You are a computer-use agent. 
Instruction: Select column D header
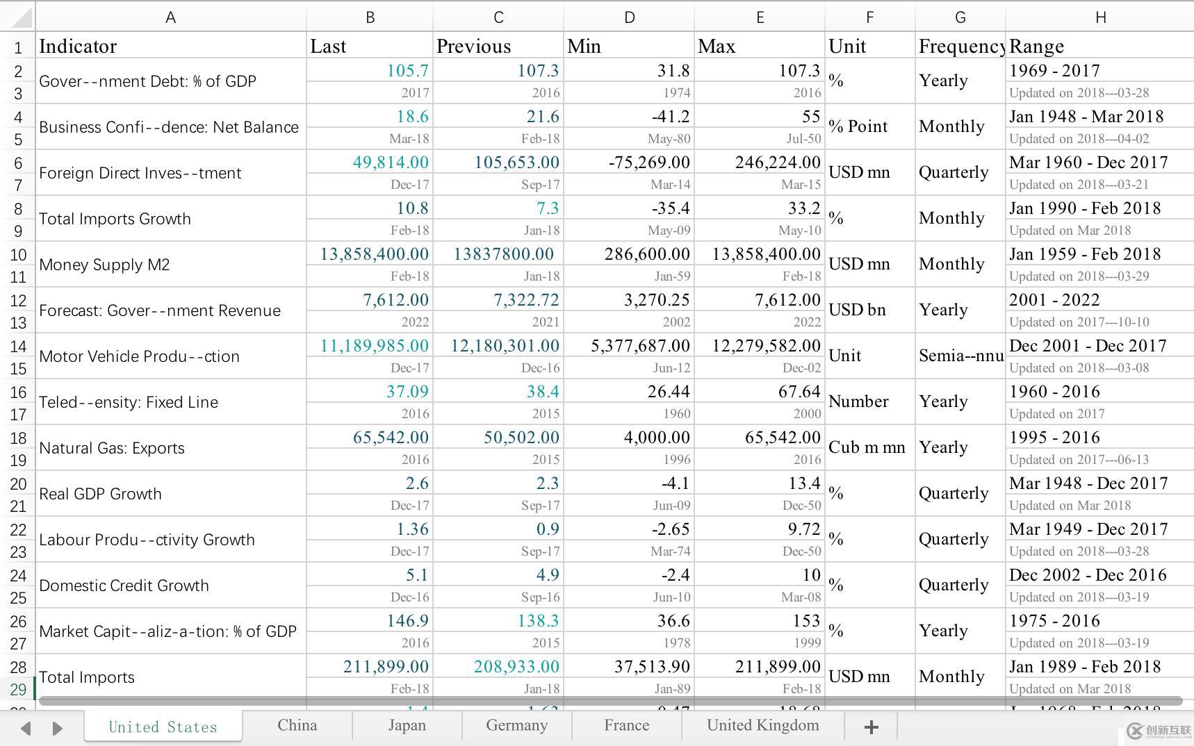pyautogui.click(x=629, y=17)
